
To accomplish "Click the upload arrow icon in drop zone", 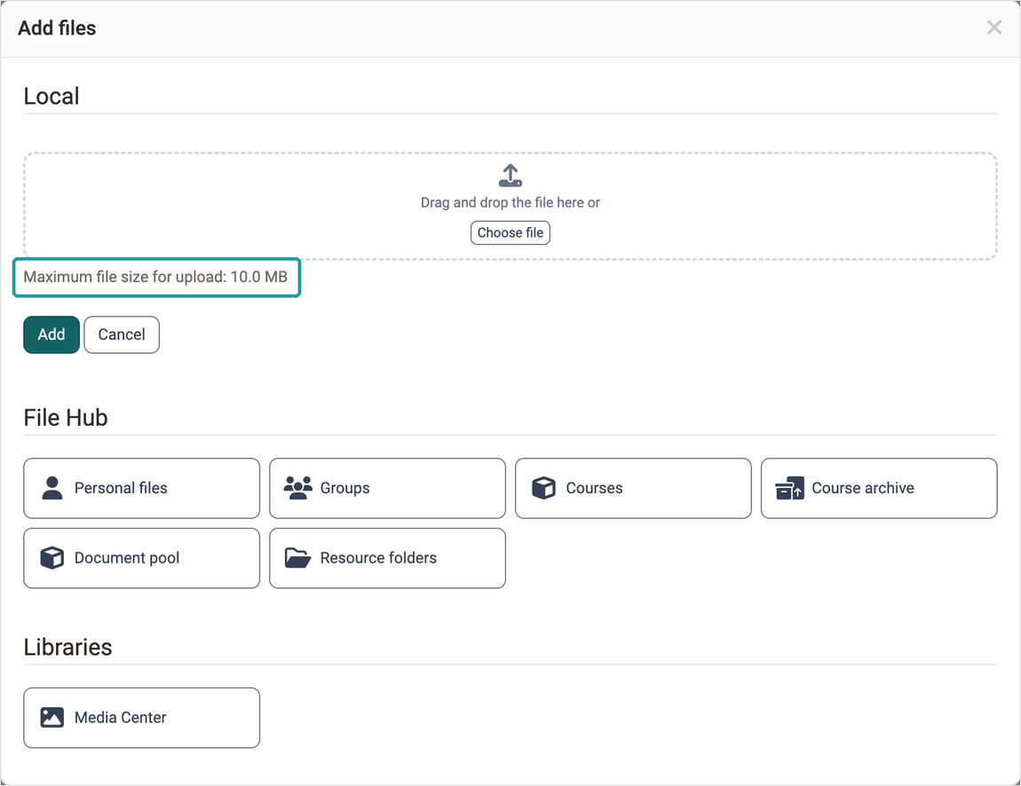I will coord(510,176).
